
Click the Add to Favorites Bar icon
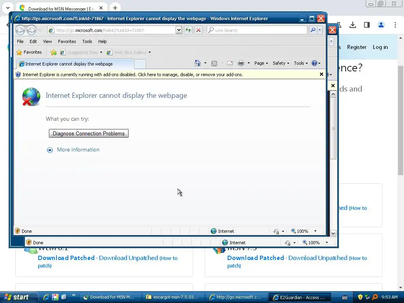[54, 52]
